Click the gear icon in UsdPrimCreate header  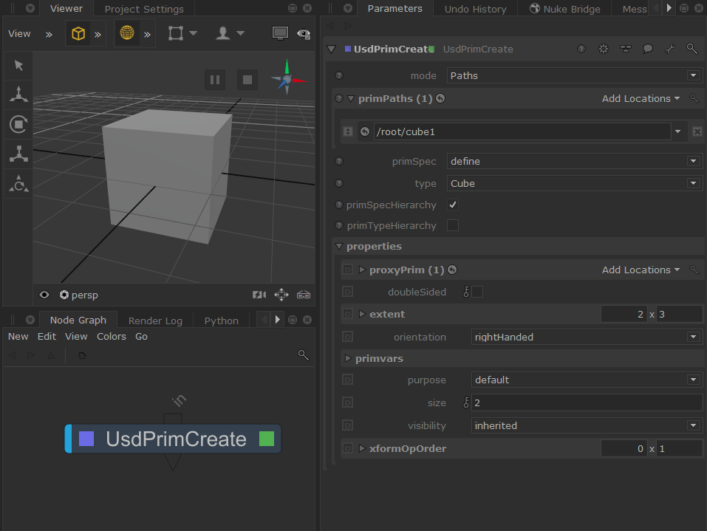click(x=604, y=49)
